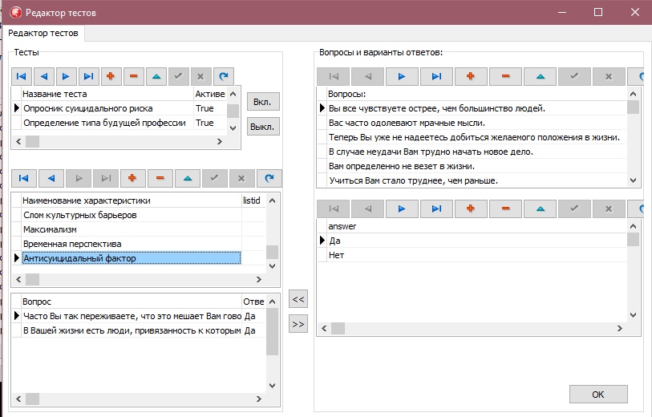Go to last question in Questions navigator
This screenshot has width=652, height=417.
[x=436, y=76]
